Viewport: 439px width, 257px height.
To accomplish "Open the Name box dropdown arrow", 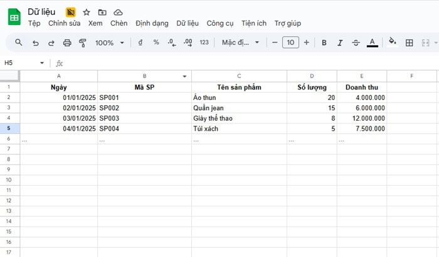I will click(x=42, y=63).
